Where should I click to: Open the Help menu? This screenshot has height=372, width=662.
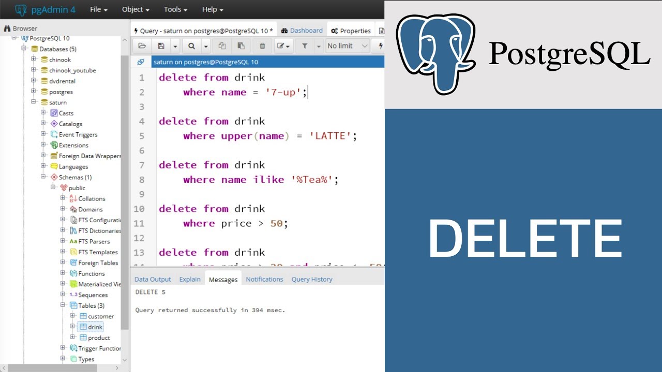[x=213, y=9]
